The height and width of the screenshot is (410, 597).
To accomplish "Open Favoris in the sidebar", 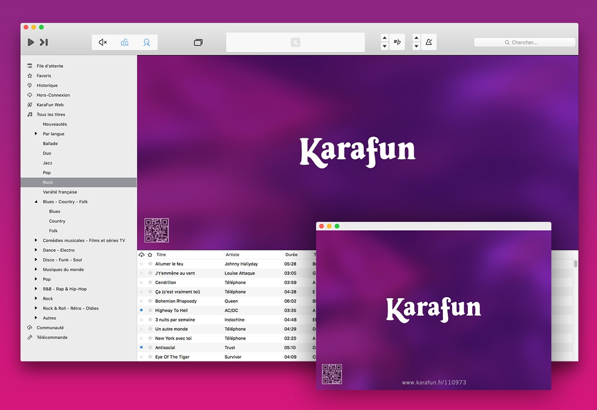I will click(43, 76).
